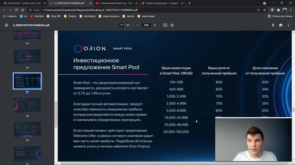Viewport: 295px width, 165px height.
Task: Open the Ebay, WB bookmark folder
Action: [53, 16]
